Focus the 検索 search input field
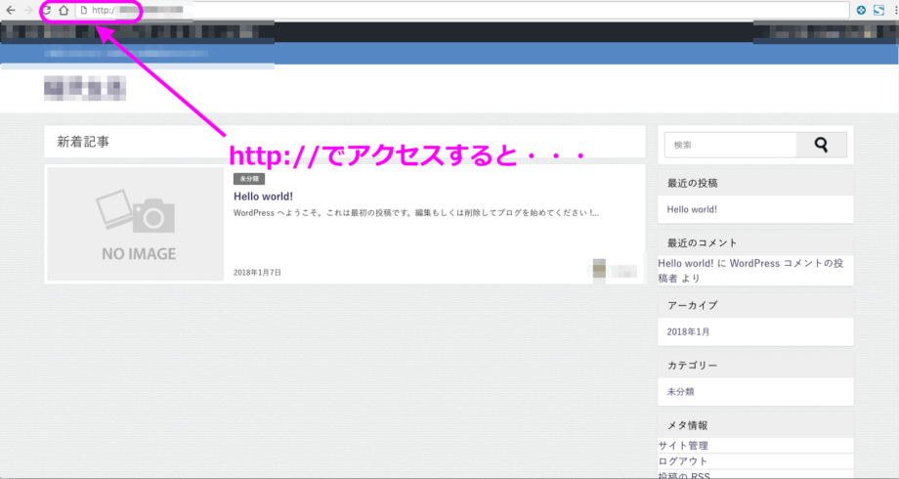 [730, 145]
